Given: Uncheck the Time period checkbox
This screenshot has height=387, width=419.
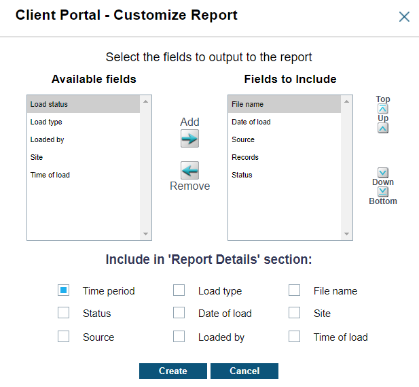Looking at the screenshot, I should click(64, 290).
